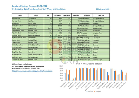Click the '# Means latest available data' note

[x=22, y=64]
